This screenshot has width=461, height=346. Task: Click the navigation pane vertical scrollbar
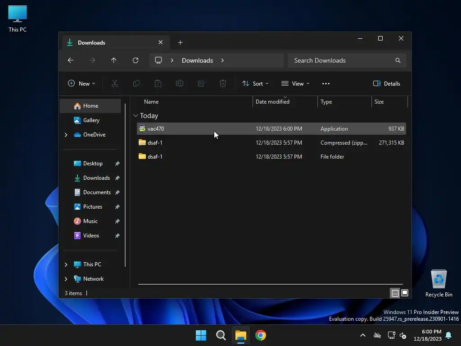pos(125,185)
